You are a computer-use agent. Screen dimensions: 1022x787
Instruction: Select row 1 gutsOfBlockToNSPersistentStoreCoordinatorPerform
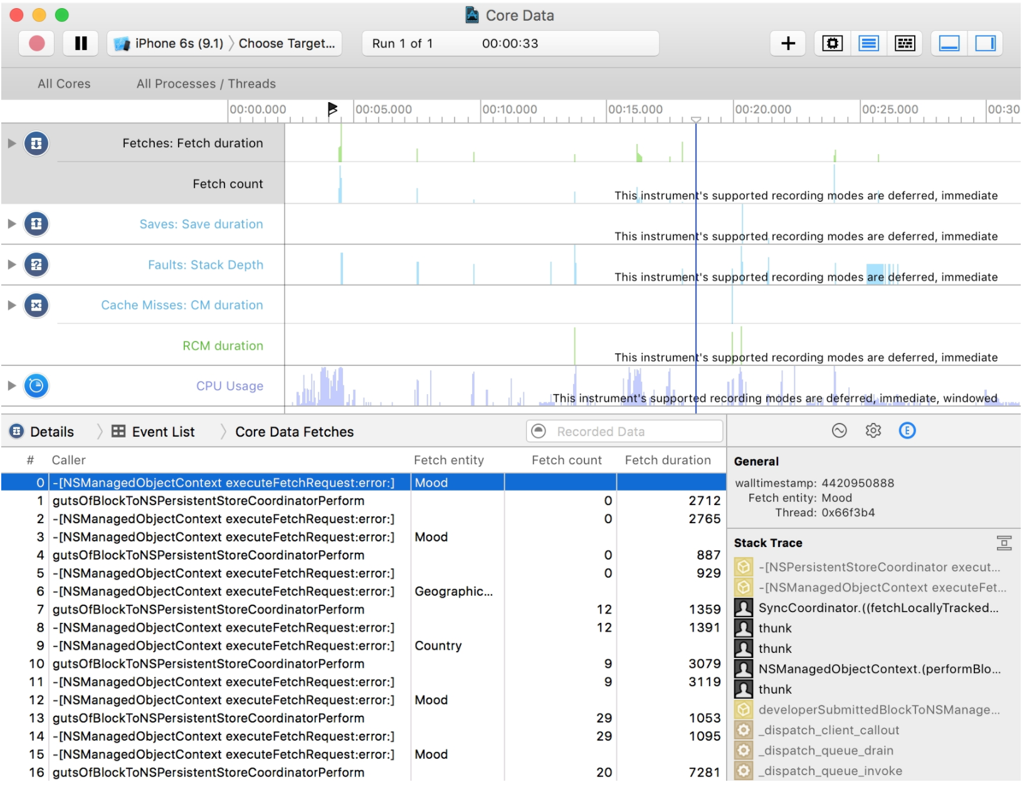point(364,501)
